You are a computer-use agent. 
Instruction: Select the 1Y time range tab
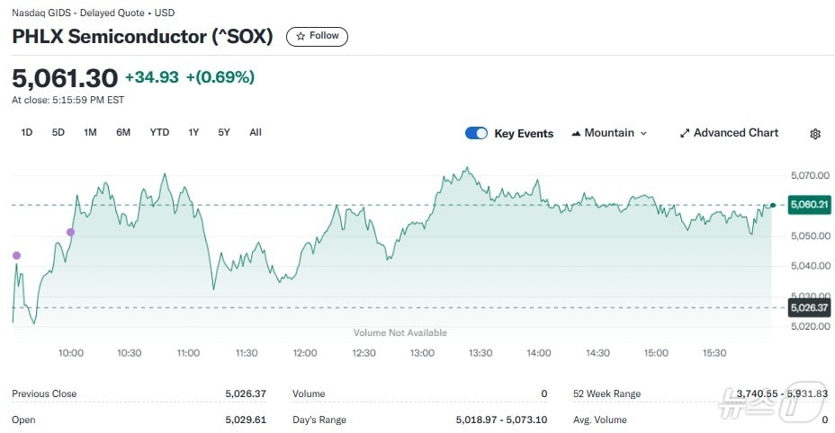(193, 132)
